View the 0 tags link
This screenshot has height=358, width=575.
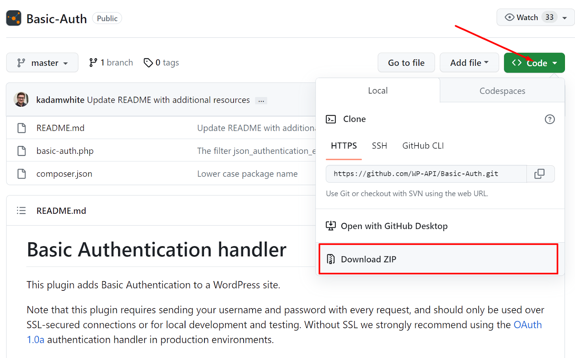(x=161, y=63)
